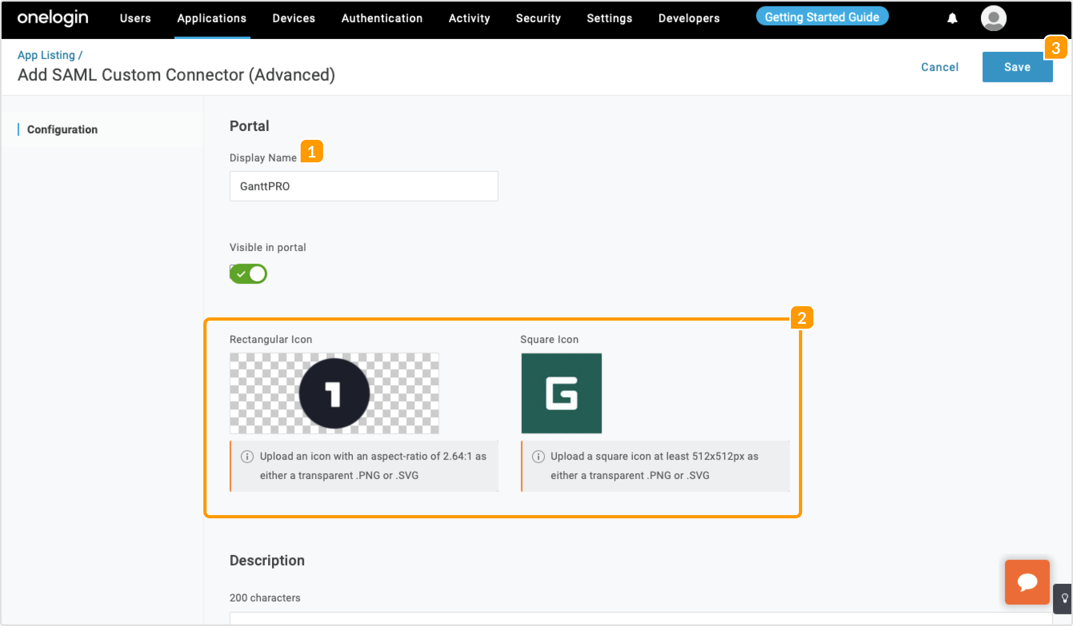This screenshot has width=1073, height=626.
Task: Click the rectangular icon upload preview
Action: click(334, 393)
